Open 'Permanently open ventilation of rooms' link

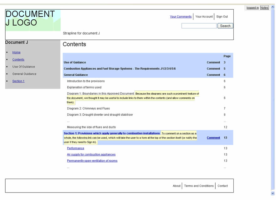[x=92, y=161]
